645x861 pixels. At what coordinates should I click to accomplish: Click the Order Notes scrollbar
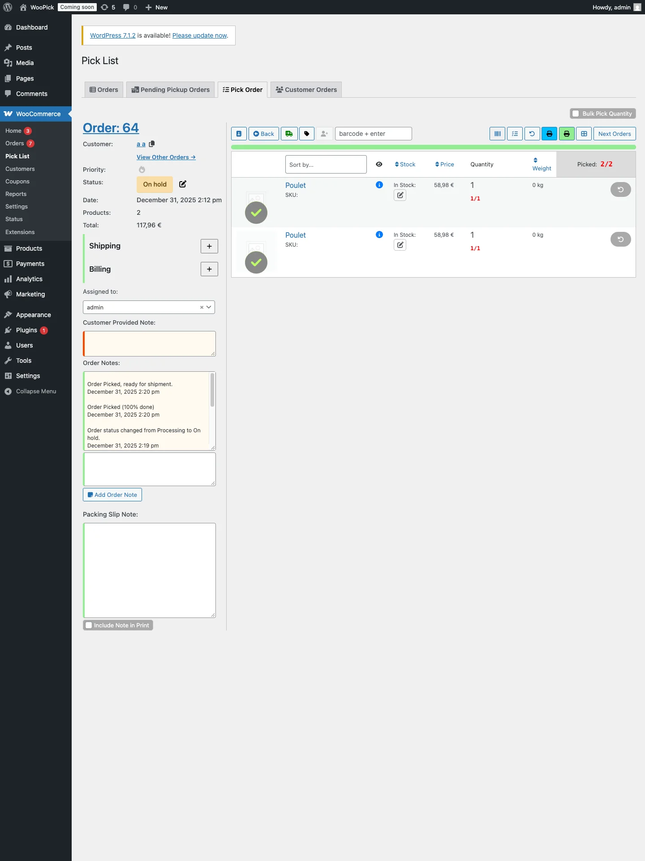[x=212, y=390]
